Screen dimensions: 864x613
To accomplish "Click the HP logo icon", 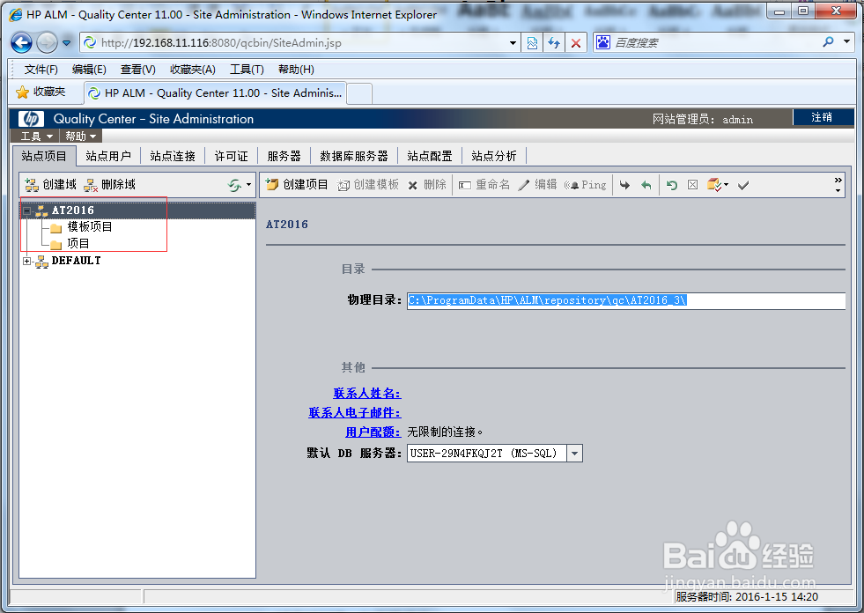I will [x=31, y=119].
